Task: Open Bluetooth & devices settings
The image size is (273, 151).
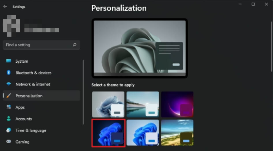Action: click(x=41, y=73)
